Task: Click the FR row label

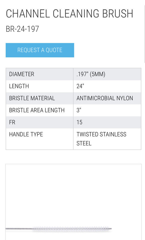Action: coord(12,122)
